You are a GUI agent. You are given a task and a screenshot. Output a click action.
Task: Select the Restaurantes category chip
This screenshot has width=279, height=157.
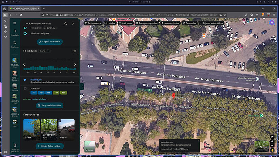pos(93,23)
